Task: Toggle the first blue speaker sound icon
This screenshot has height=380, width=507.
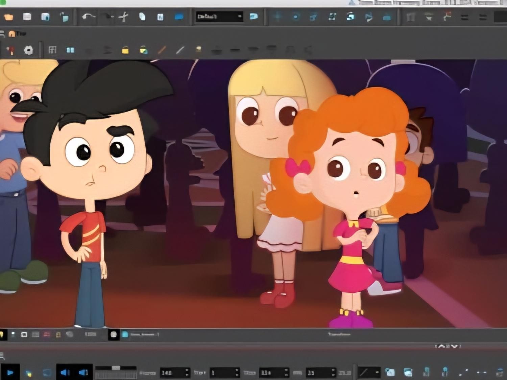Action: 65,373
